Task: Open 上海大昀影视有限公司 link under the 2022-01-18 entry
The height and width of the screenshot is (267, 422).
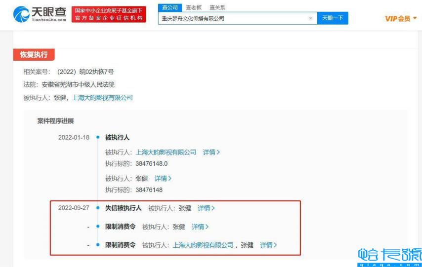Action: pyautogui.click(x=166, y=152)
